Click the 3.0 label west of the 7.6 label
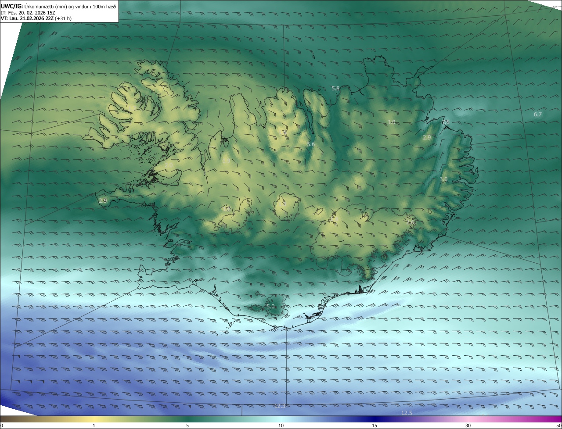562x429 pixels. [x=392, y=122]
